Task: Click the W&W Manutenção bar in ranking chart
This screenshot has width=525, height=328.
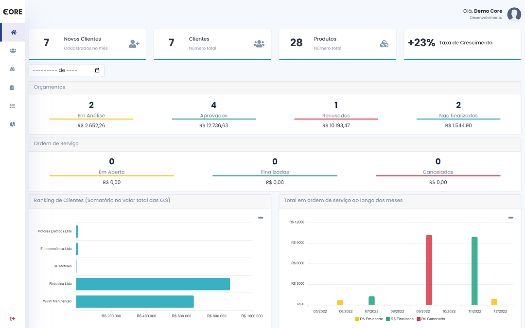Action: 135,302
